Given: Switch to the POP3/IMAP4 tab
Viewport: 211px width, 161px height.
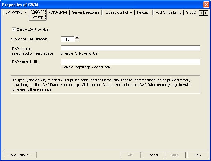Looking at the screenshot, I should coord(58,12).
